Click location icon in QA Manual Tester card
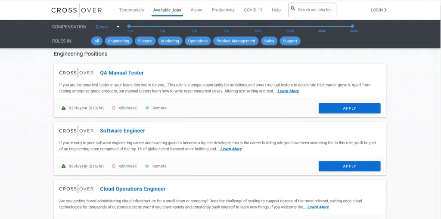 pyautogui.click(x=147, y=108)
